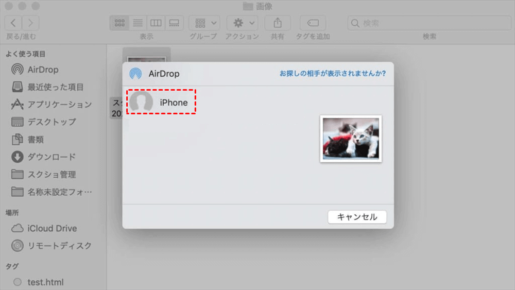Open AirDrop in the sidebar
515x290 pixels.
tap(43, 70)
